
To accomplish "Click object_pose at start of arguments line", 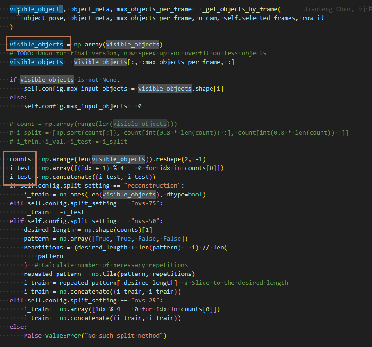I will (44, 18).
